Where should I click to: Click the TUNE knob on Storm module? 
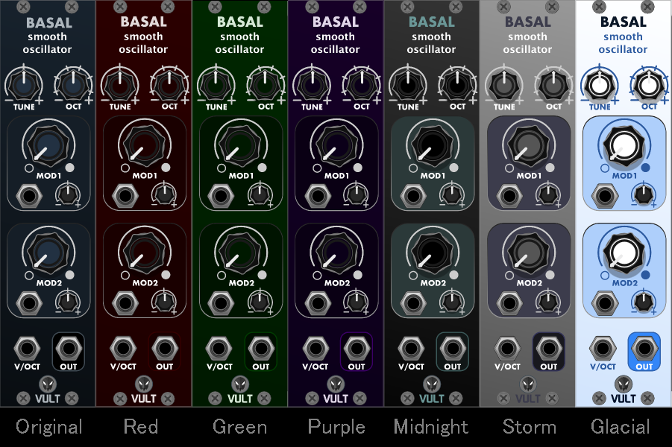point(504,84)
